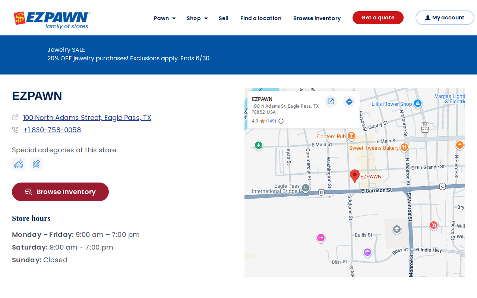Click the pink hotel marker near Bullis St
Image resolution: width=477 pixels, height=298 pixels.
tap(321, 238)
